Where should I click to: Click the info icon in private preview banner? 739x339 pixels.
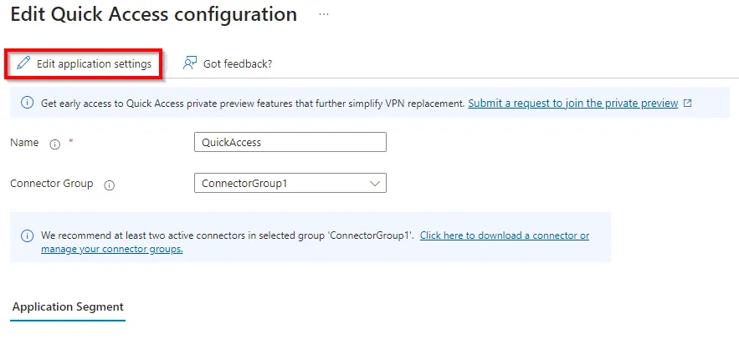pyautogui.click(x=28, y=103)
